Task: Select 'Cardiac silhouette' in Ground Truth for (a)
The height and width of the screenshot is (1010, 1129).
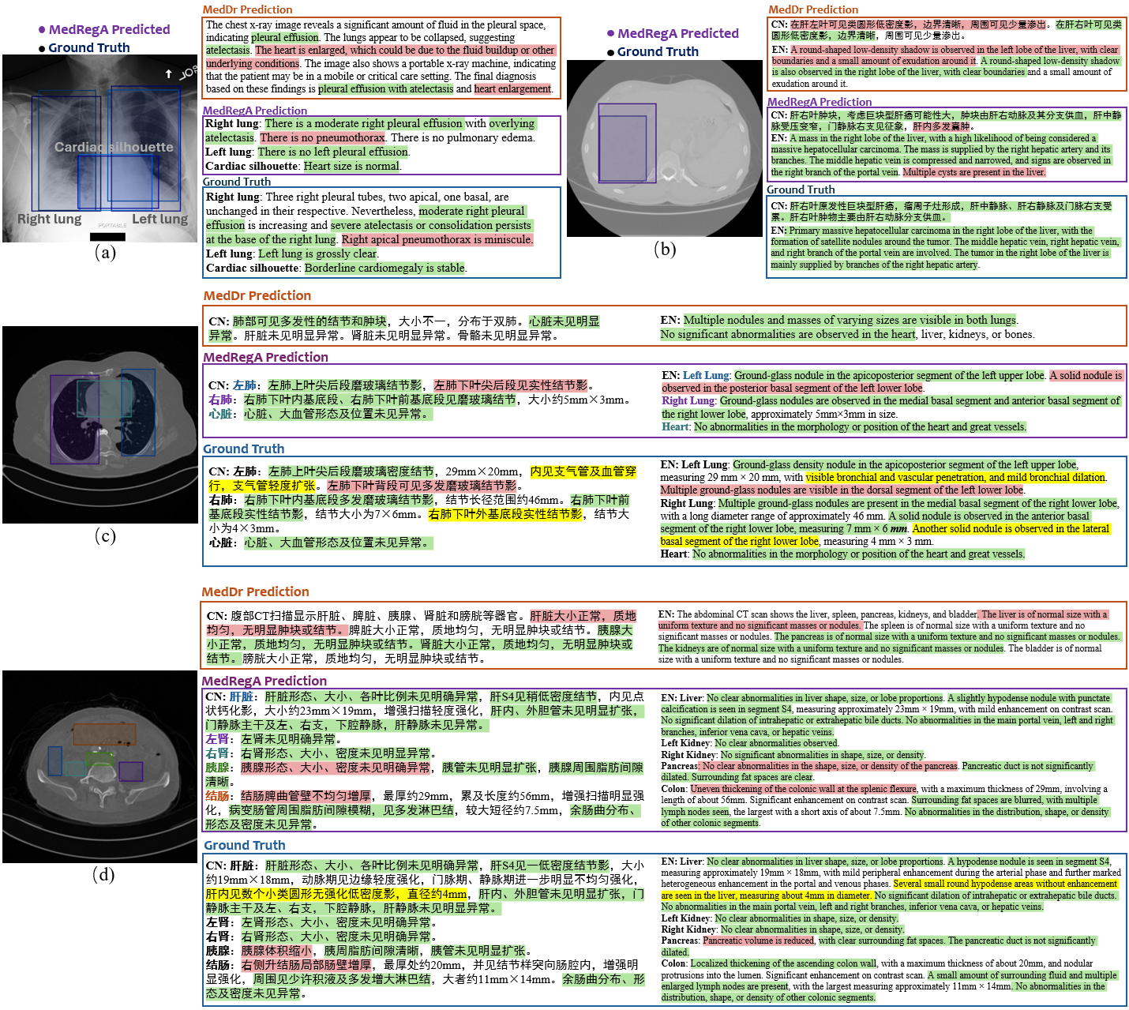Action: click(x=253, y=268)
